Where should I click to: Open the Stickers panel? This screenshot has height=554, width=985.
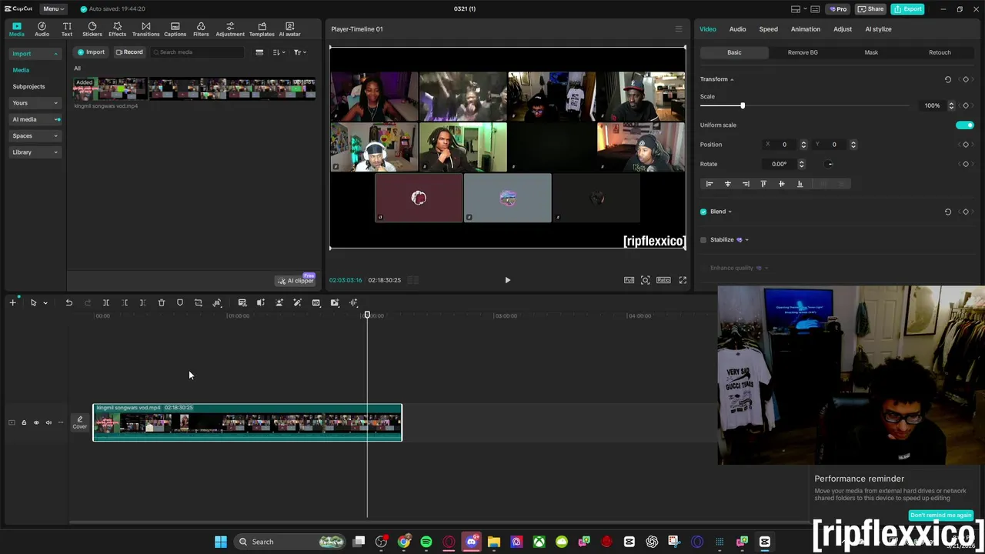pyautogui.click(x=92, y=29)
